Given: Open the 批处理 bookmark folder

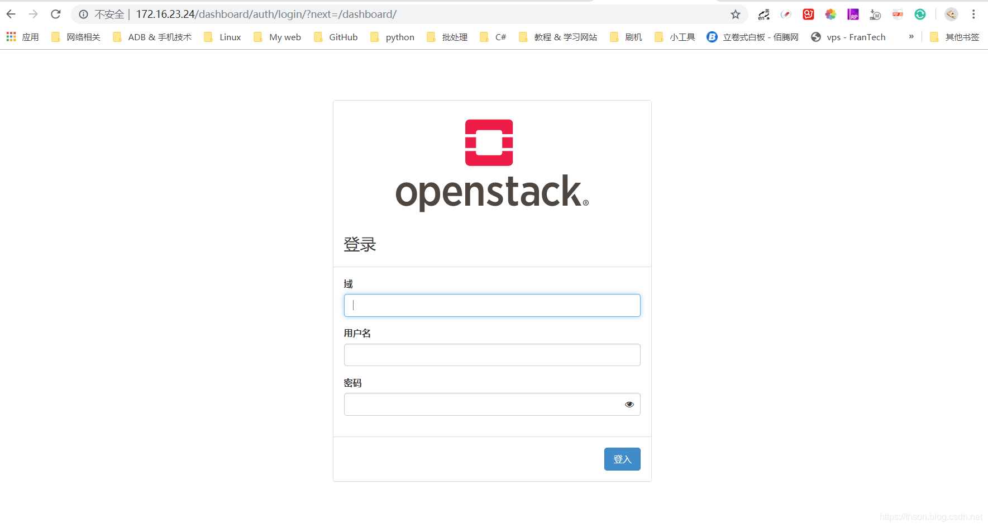Looking at the screenshot, I should (x=447, y=37).
